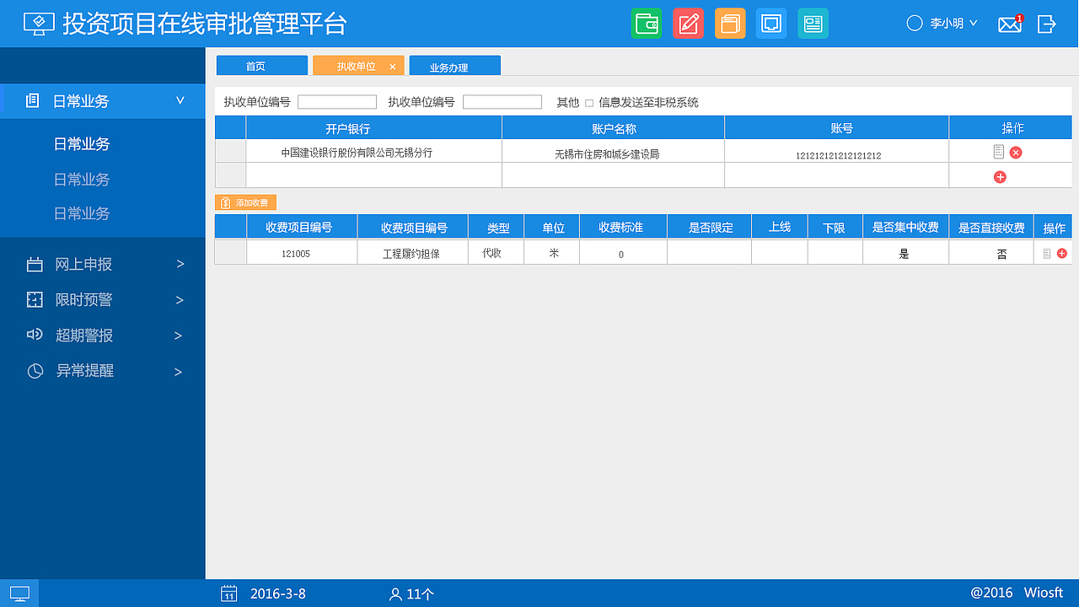Viewport: 1079px width, 607px height.
Task: Toggle the 信息发送至非税系统 checkbox
Action: [589, 103]
